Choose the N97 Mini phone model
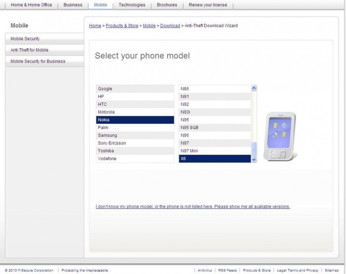 [215, 151]
